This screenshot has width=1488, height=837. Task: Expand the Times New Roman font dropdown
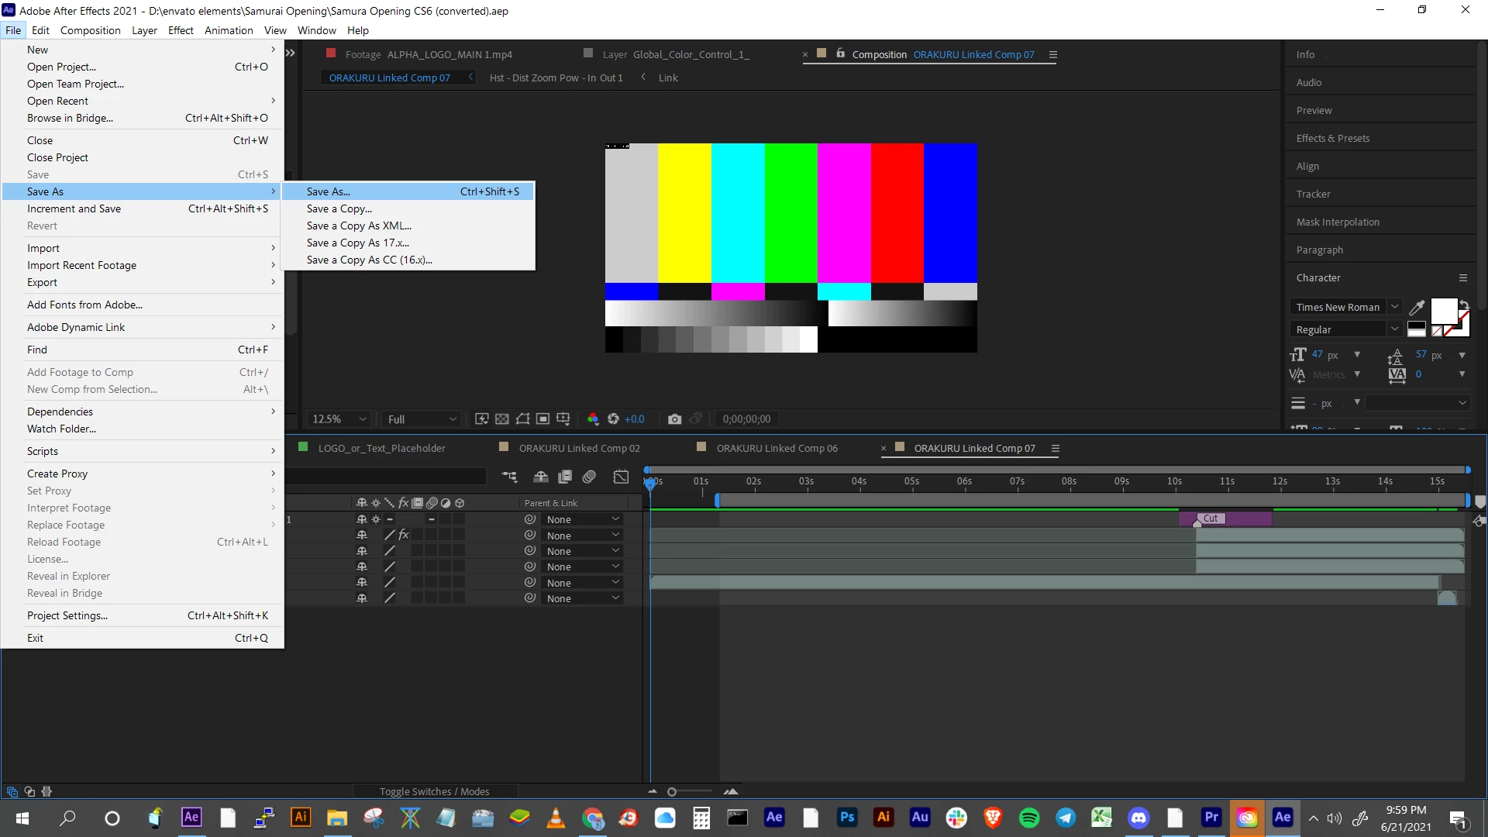click(1395, 307)
